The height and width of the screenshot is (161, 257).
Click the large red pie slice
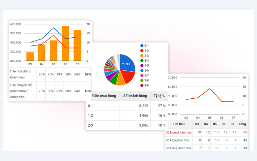click(129, 77)
